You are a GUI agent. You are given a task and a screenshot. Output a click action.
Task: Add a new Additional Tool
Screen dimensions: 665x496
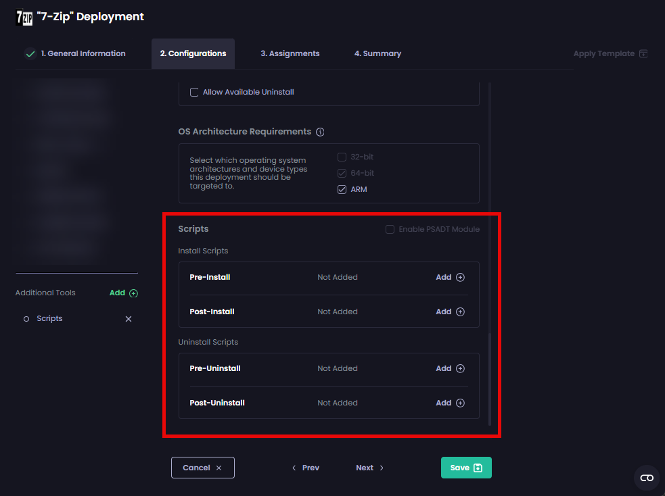click(123, 293)
